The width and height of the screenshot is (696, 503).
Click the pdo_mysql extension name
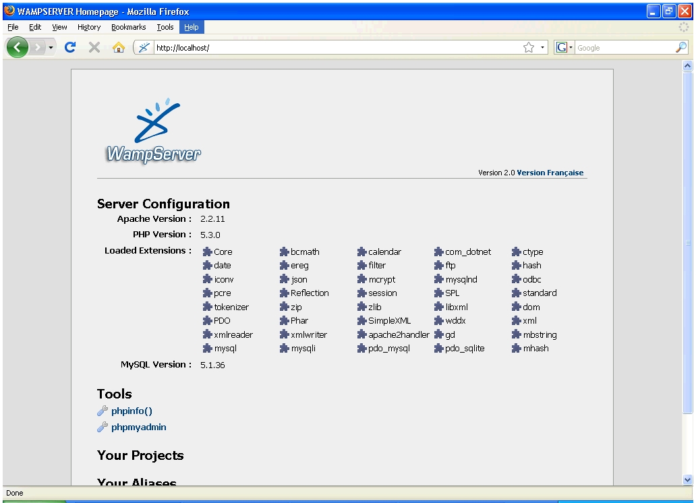389,349
